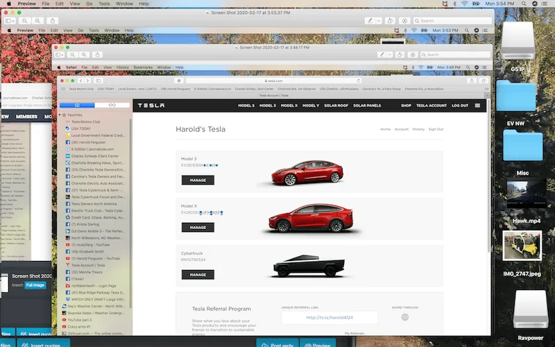Image resolution: width=555 pixels, height=347 pixels.
Task: Click Wi-Fi status icon in top menu bar
Action: (464, 3)
